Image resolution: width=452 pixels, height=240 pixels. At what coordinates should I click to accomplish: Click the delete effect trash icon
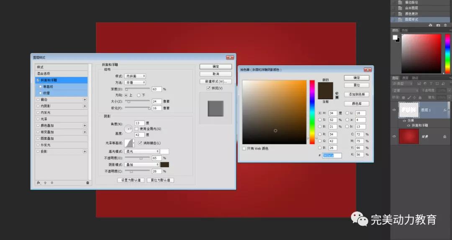click(x=87, y=183)
